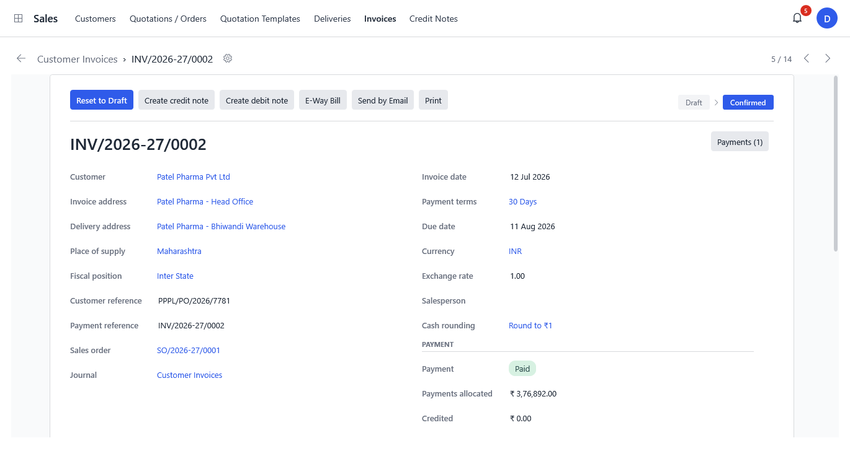Open customer Patel Pharma Pvt Ltd
The height and width of the screenshot is (464, 850).
coord(194,177)
